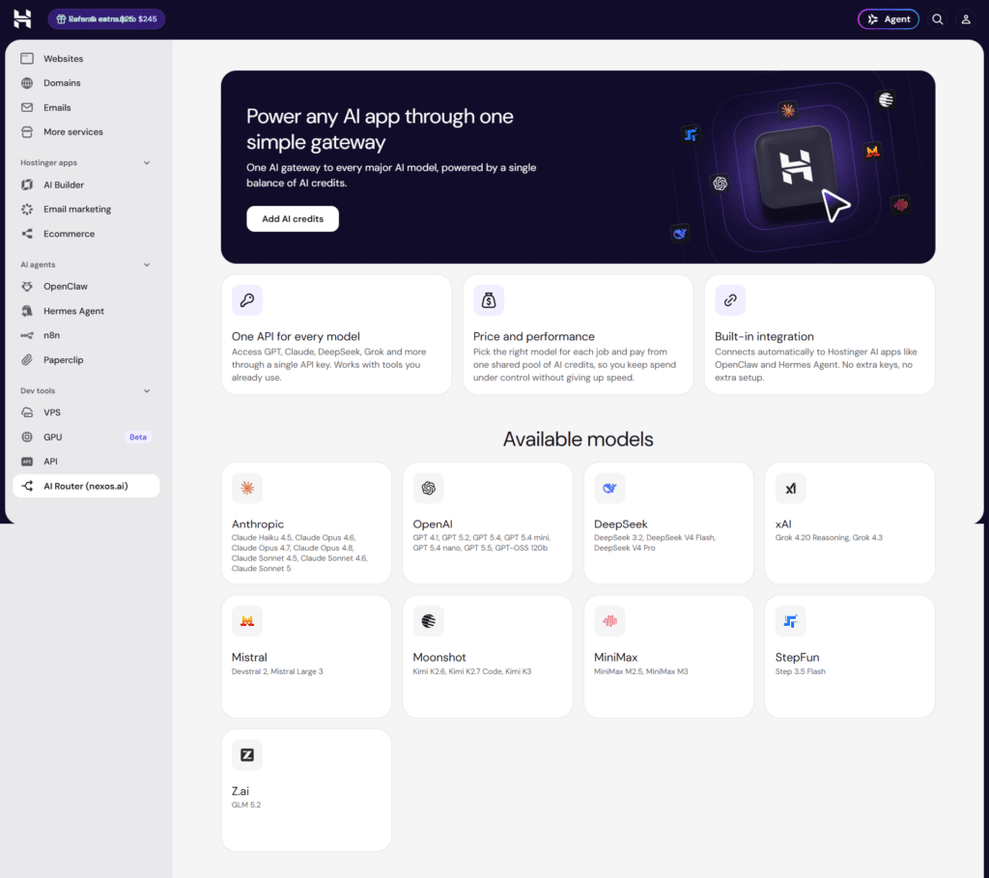
Task: Open Websites in the sidebar
Action: click(86, 59)
